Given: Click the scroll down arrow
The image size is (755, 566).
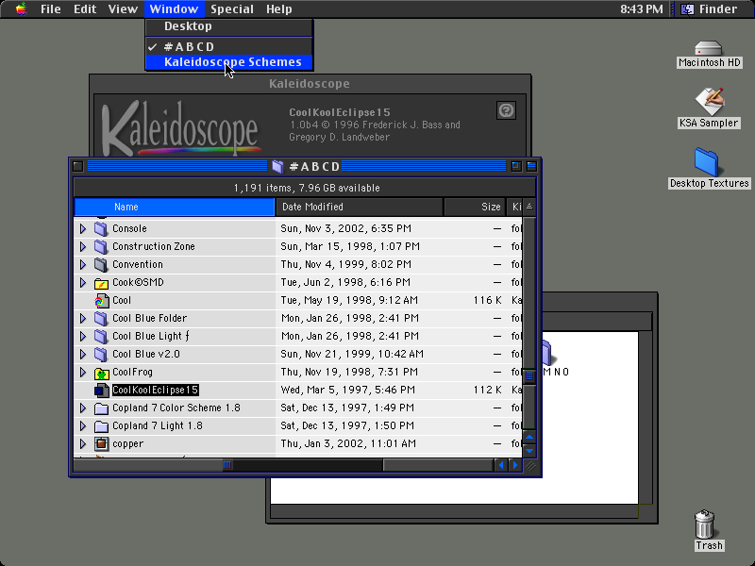Looking at the screenshot, I should (x=529, y=451).
